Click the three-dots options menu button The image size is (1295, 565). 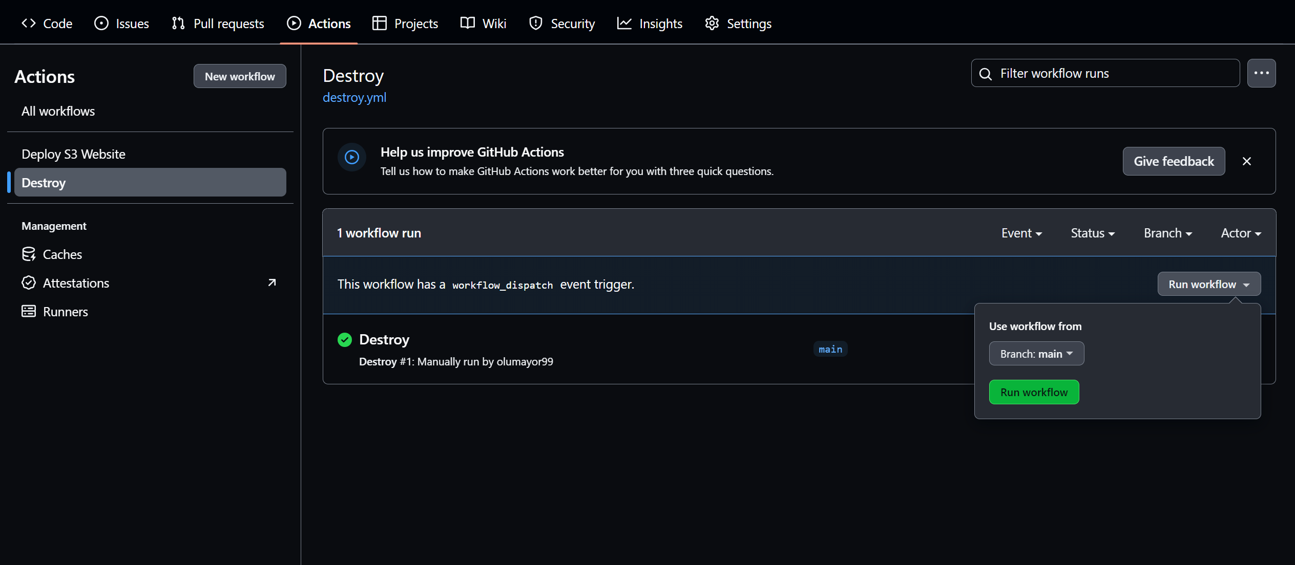[1261, 73]
